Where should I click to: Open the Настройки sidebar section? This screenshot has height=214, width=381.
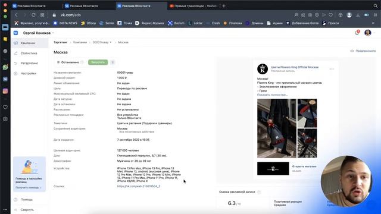tap(28, 74)
